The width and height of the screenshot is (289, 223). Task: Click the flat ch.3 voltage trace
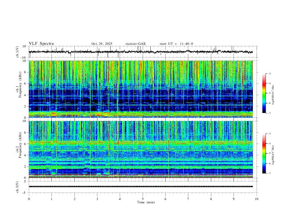click(x=140, y=187)
